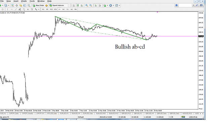Open the File menu

pos(2,1)
